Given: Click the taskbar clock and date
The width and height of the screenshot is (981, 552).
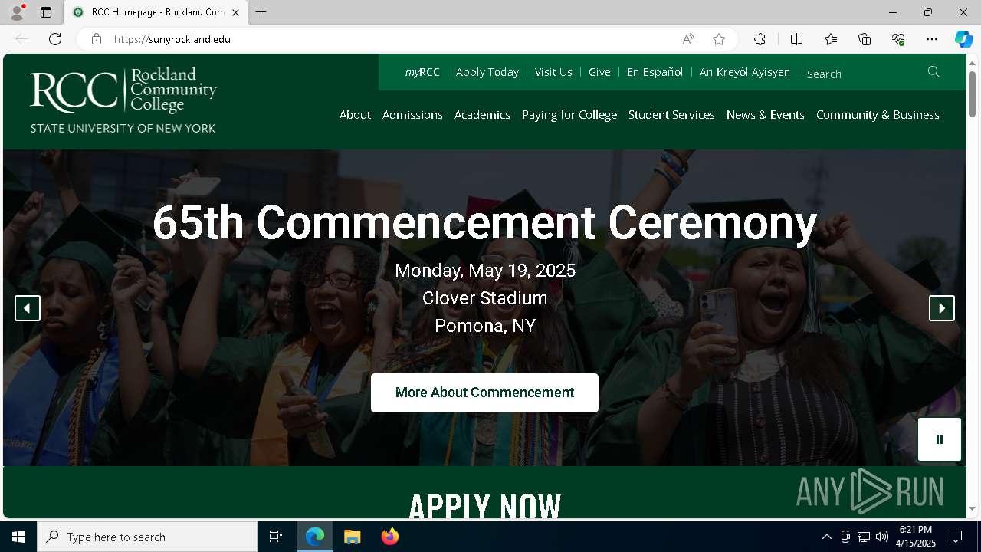Looking at the screenshot, I should point(917,537).
